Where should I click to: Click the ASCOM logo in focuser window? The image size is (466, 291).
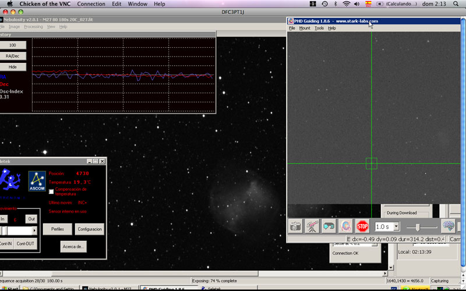(37, 180)
